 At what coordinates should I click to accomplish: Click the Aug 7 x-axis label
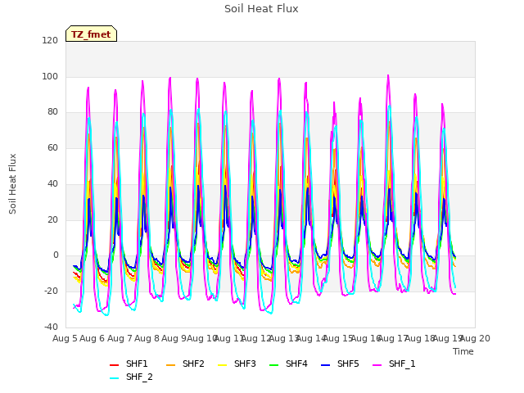click(120, 338)
